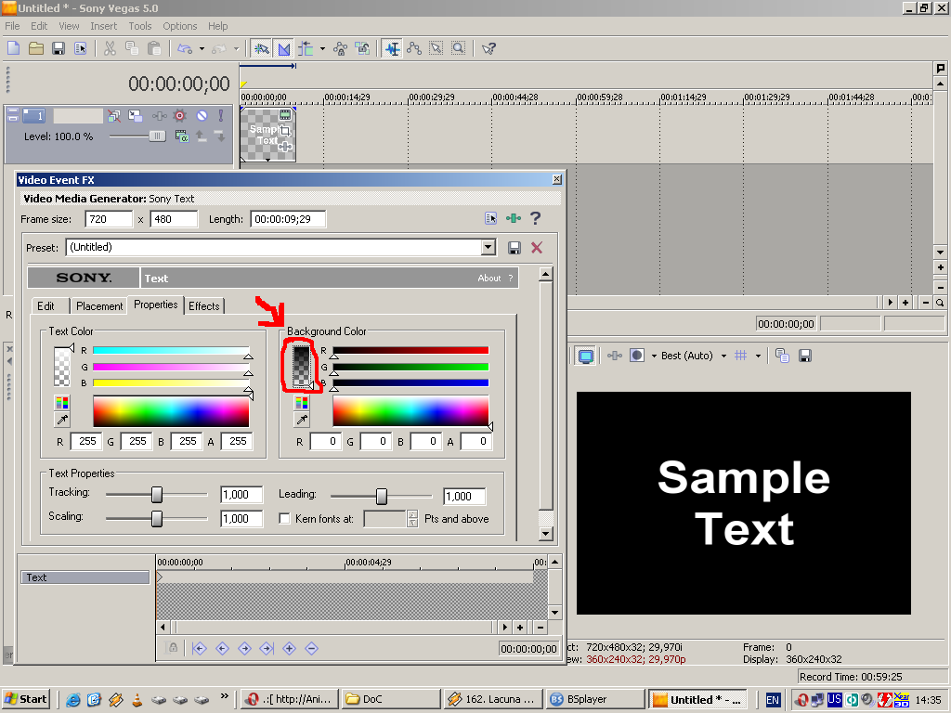Viewport: 951px width, 713px height.
Task: Delete the preset with the red X
Action: coord(537,247)
